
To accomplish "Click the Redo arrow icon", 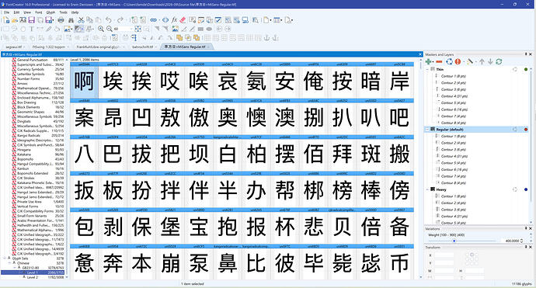I will pos(120,20).
